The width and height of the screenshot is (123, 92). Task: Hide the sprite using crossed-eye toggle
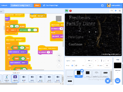pos(76,65)
